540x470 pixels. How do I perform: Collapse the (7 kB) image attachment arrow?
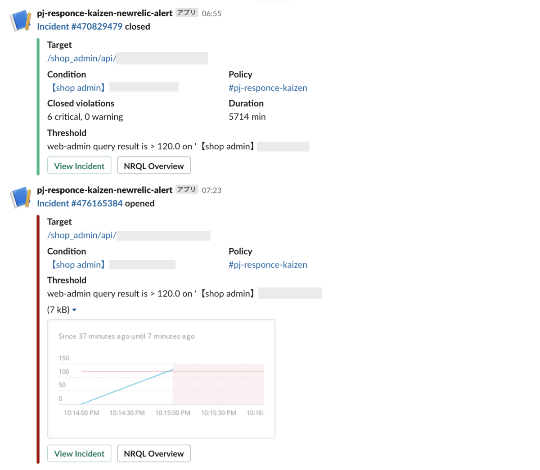pyautogui.click(x=74, y=310)
